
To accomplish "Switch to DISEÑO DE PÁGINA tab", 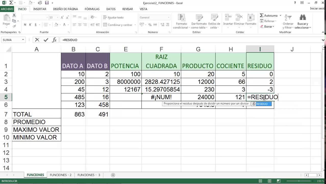I will coord(66,9).
